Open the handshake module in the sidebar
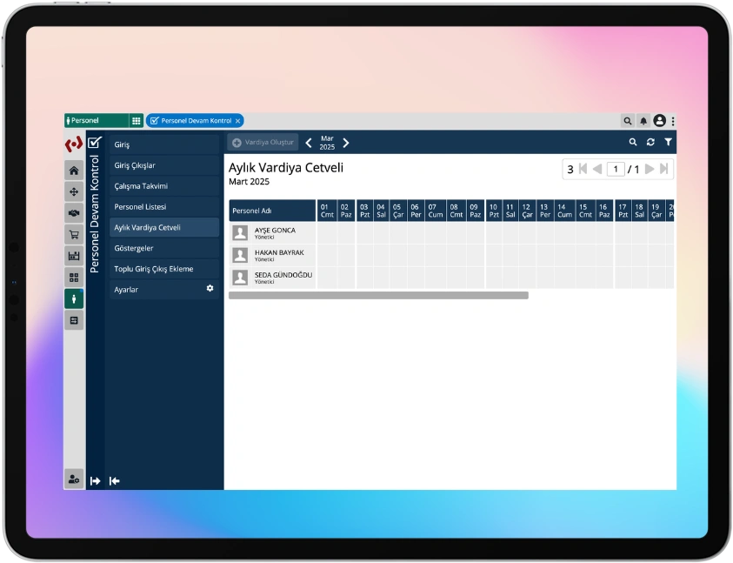 pyautogui.click(x=74, y=213)
